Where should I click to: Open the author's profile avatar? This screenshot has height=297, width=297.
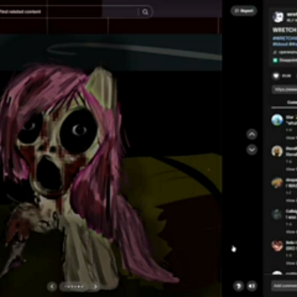click(x=278, y=17)
